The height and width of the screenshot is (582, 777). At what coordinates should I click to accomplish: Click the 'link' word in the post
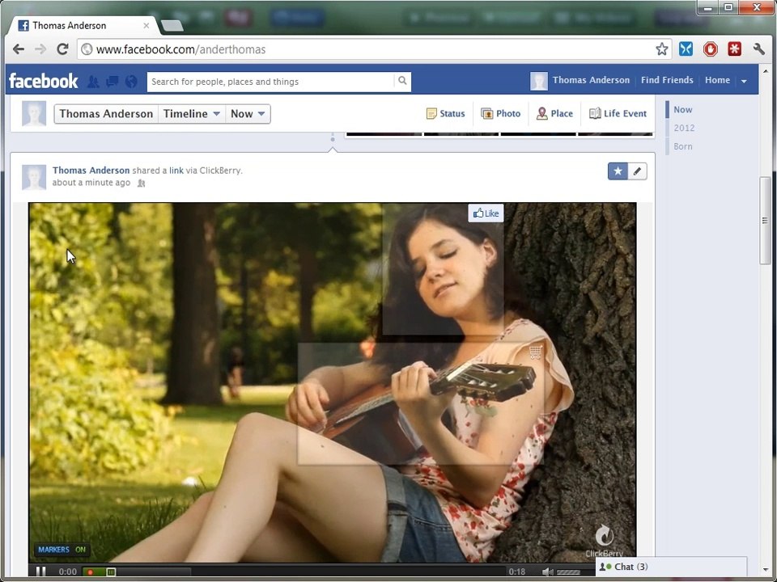click(176, 171)
